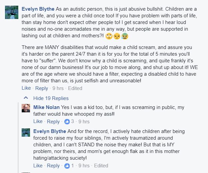Click the crying sweat emoji in the comment

pyautogui.click(x=125, y=36)
